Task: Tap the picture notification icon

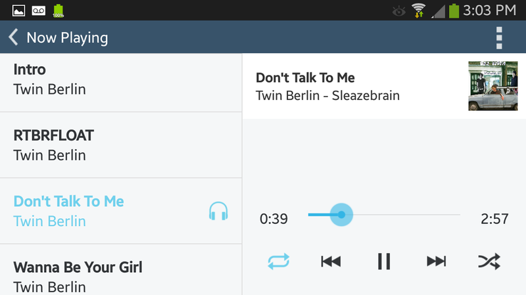Action: [x=18, y=11]
